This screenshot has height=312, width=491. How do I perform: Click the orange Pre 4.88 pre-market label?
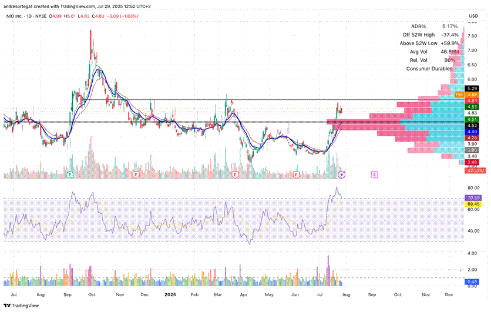point(466,95)
